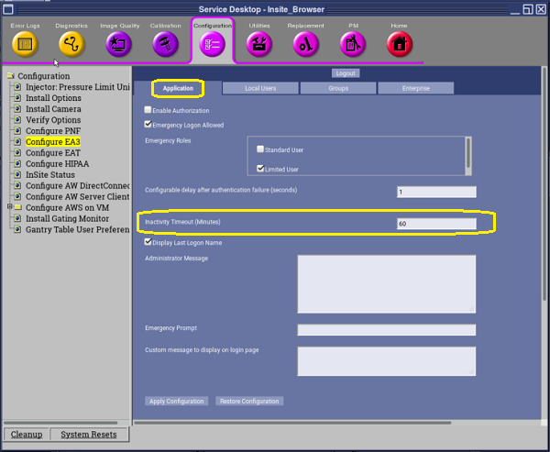The width and height of the screenshot is (550, 452).
Task: Switch to the Enterprise tab
Action: (415, 88)
